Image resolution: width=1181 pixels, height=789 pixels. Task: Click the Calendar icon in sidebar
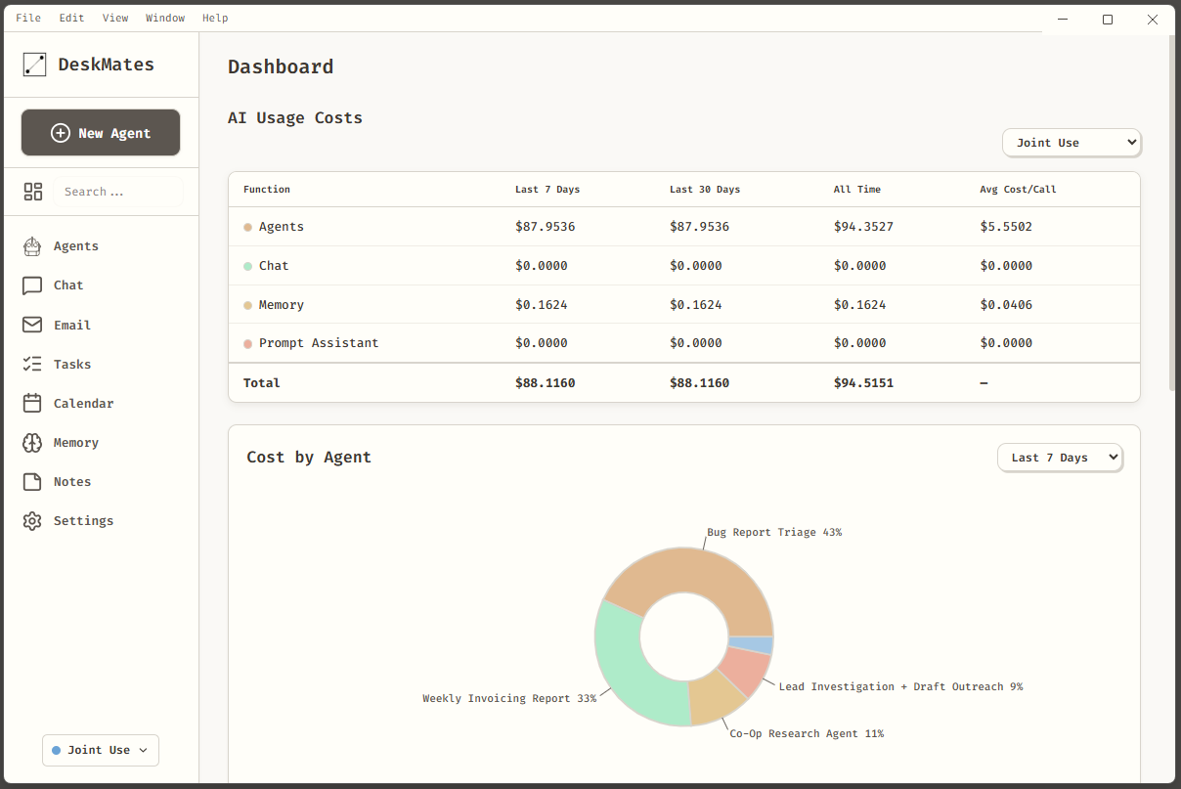[32, 403]
